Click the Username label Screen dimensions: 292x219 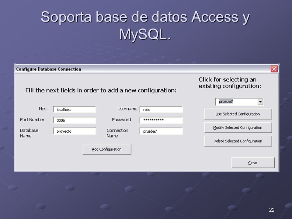(127, 109)
